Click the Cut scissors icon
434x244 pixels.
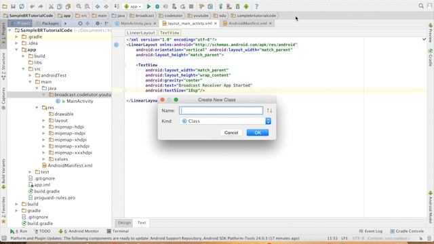(51, 6)
